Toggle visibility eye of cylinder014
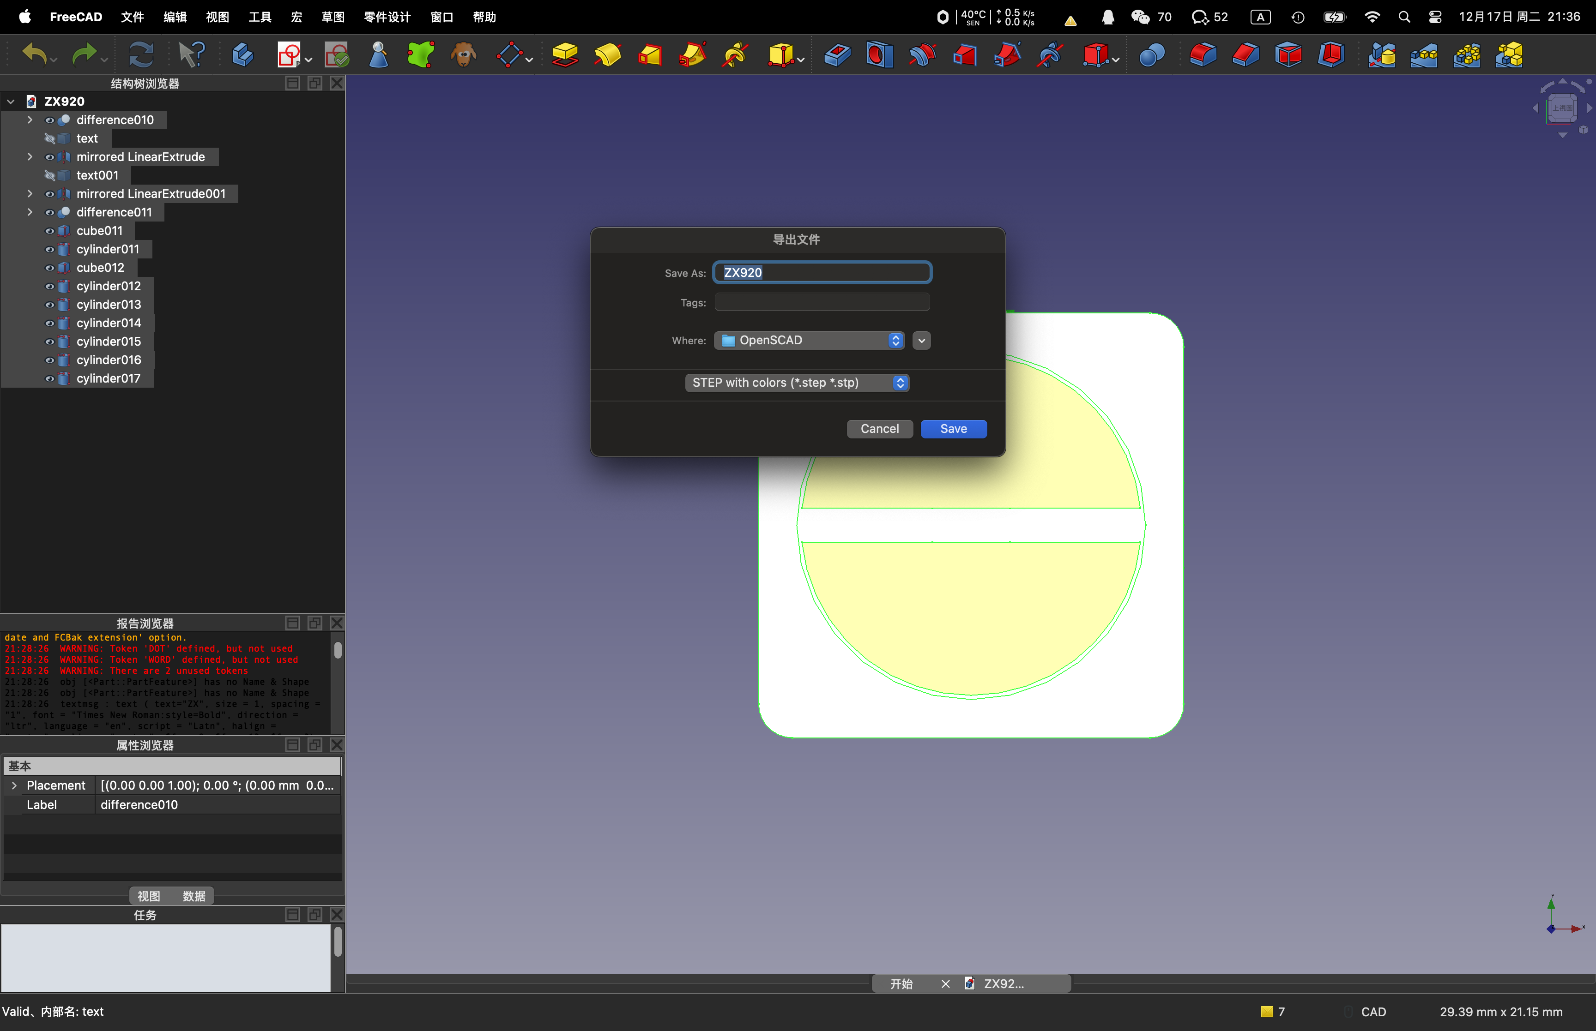Screen dimensions: 1596x1031 [x=49, y=324]
